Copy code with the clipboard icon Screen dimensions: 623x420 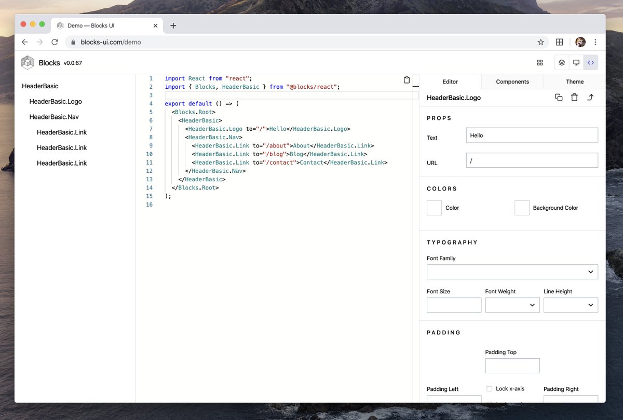pos(407,80)
